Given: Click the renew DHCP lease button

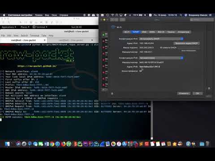Looking at the screenshot, I should pyautogui.click(x=187, y=43).
